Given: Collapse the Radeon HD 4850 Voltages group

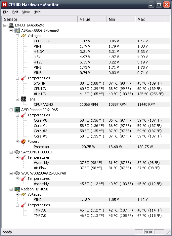Looking at the screenshot, I should (17, 194).
